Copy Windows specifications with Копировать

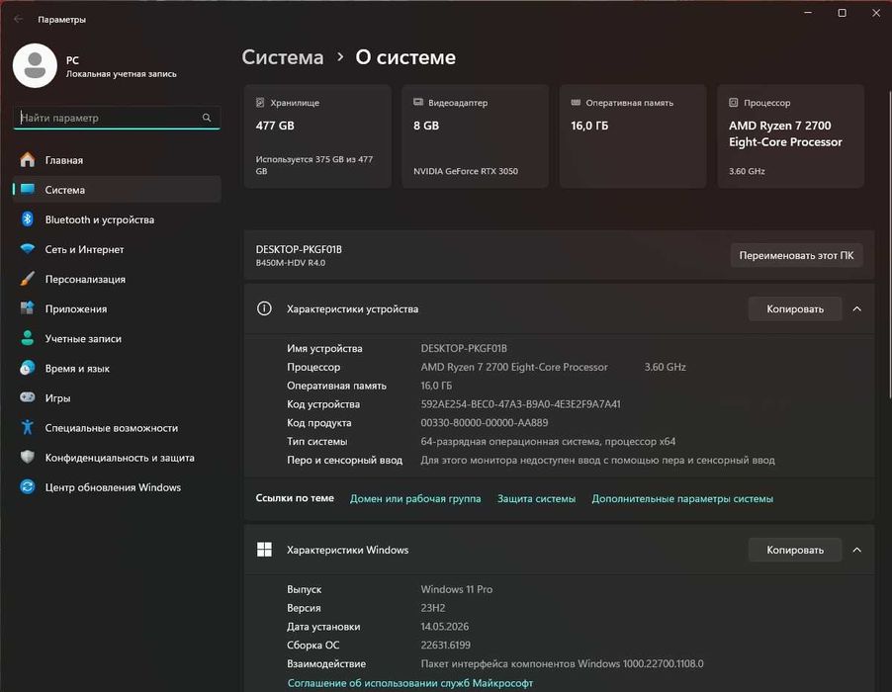[795, 550]
